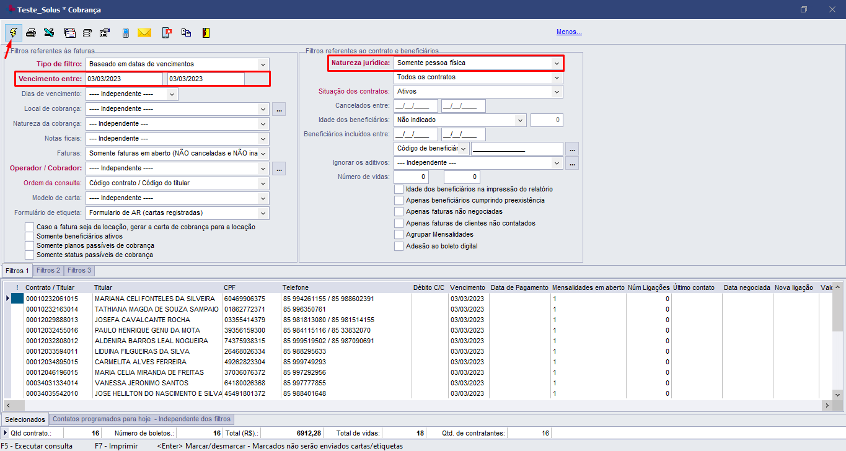Click the horizontal scrollbar right arrow
846x451 pixels.
pos(826,405)
